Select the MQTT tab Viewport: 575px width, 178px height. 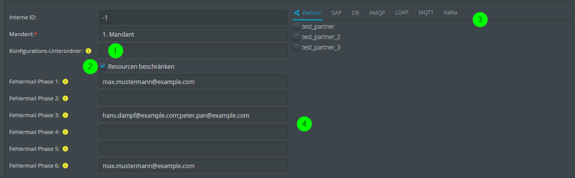pyautogui.click(x=426, y=12)
